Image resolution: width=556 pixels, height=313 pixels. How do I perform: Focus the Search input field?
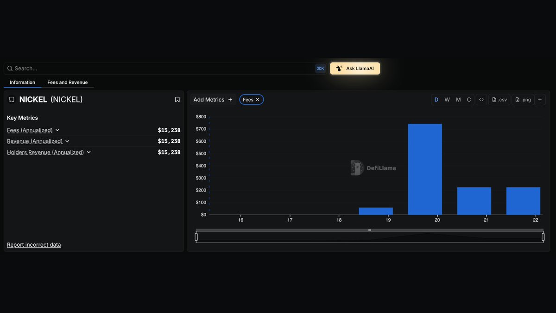coord(164,69)
